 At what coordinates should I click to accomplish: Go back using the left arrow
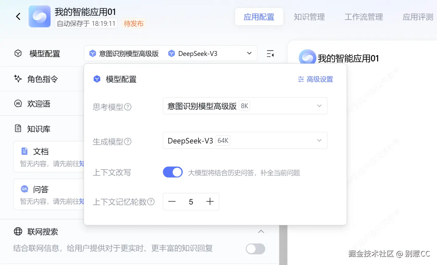tap(18, 16)
